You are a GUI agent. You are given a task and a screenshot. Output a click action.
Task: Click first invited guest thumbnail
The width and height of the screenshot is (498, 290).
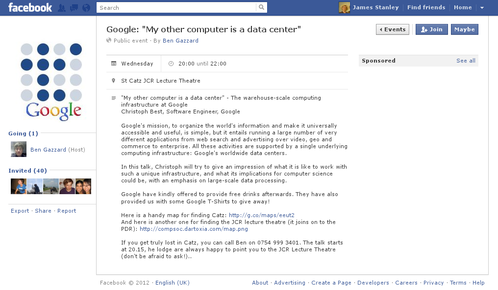tap(19, 186)
